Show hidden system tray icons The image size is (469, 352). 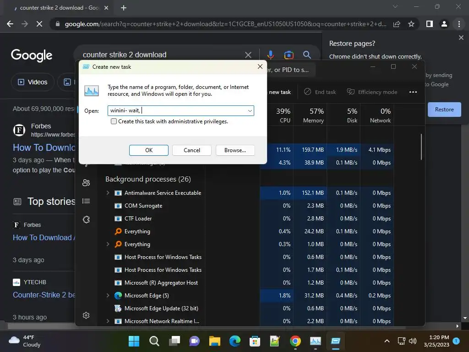[x=387, y=341]
